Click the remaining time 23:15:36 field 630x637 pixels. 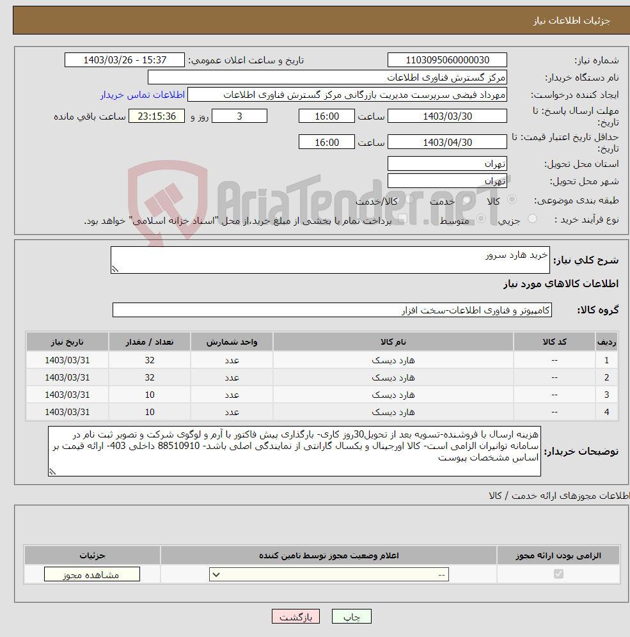click(157, 116)
